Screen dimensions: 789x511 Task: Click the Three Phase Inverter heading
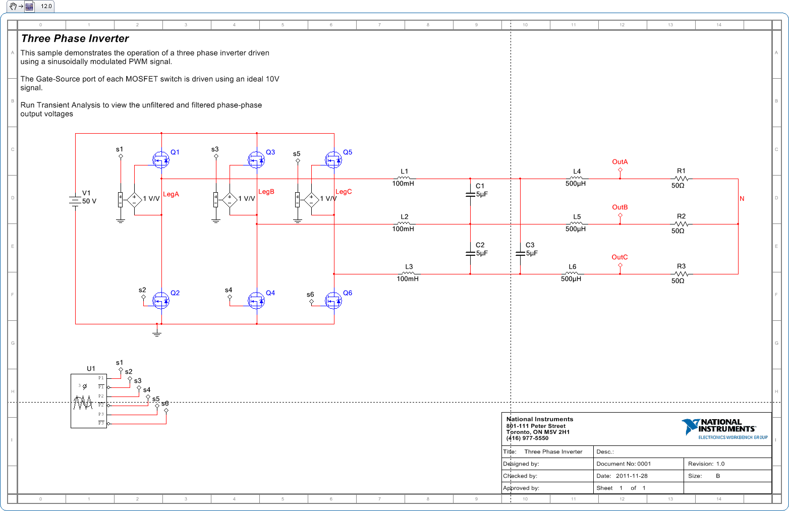click(x=75, y=39)
